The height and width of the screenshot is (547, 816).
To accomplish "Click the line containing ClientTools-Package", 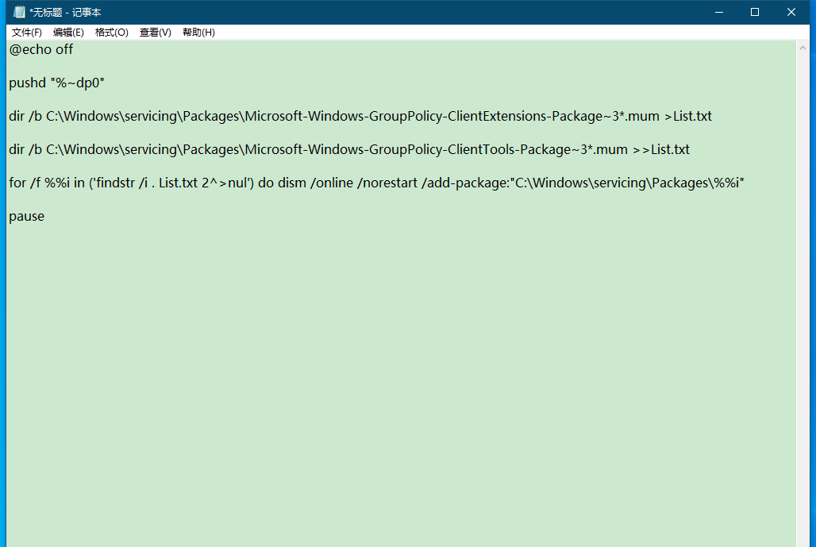I will pyautogui.click(x=349, y=150).
